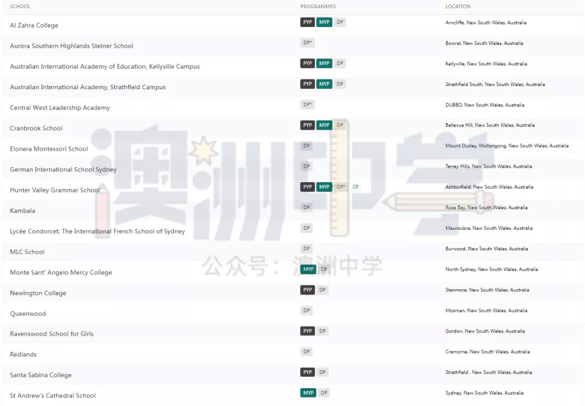Select Lycée Condorcet International French School
The width and height of the screenshot is (585, 406).
[x=97, y=231]
